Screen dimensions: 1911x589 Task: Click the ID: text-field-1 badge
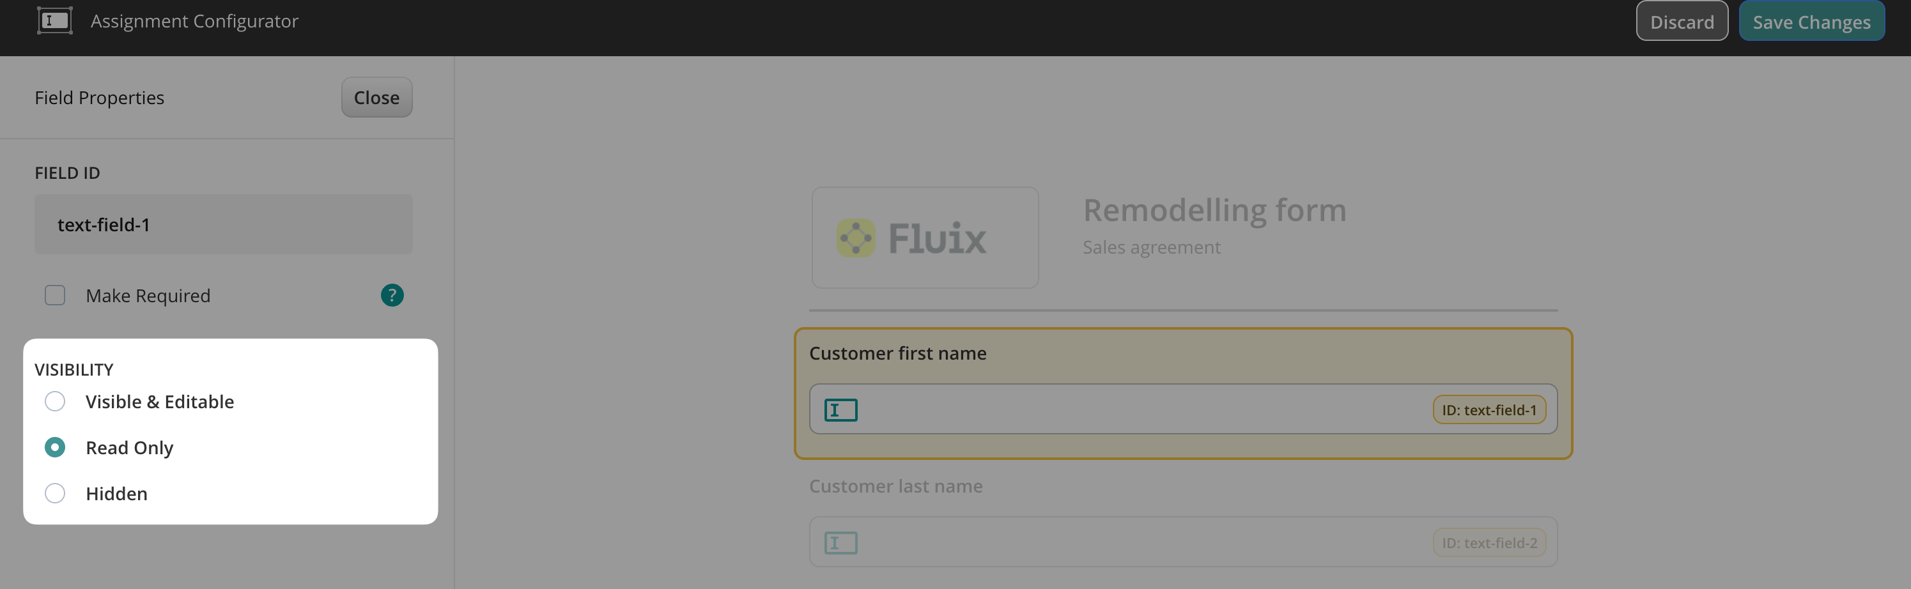[x=1489, y=409]
